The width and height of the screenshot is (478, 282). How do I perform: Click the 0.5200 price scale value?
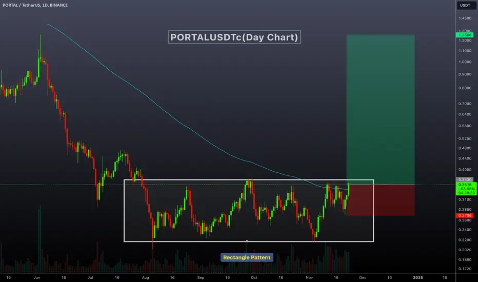click(465, 139)
